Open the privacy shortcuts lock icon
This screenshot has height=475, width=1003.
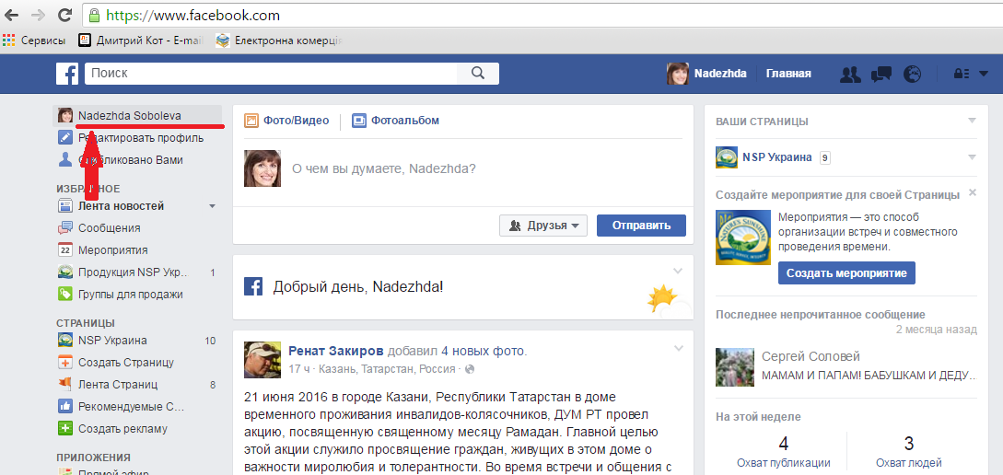coord(962,75)
